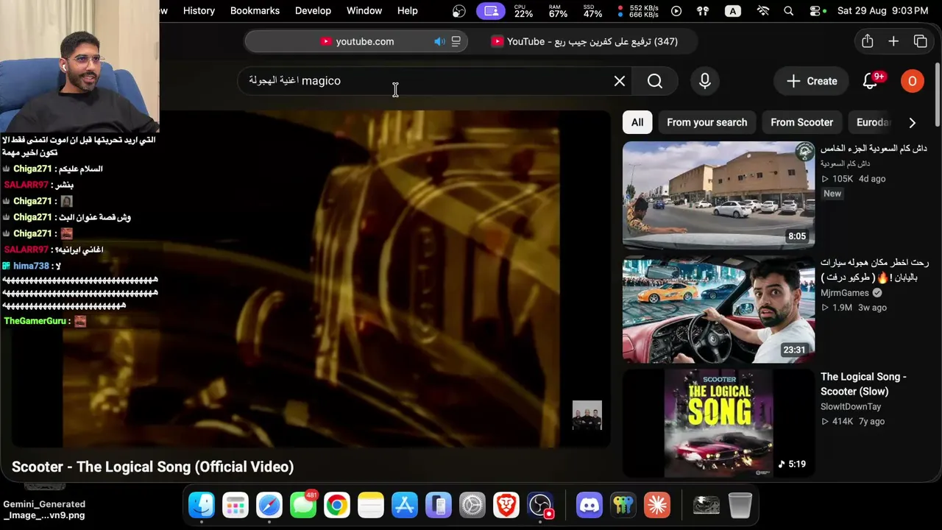Click the SSD 47% menu bar stat
This screenshot has width=942, height=530.
[592, 11]
